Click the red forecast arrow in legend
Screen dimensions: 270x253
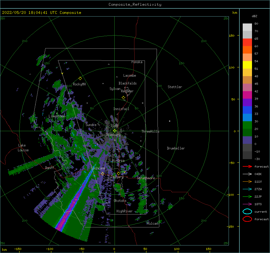247,166
